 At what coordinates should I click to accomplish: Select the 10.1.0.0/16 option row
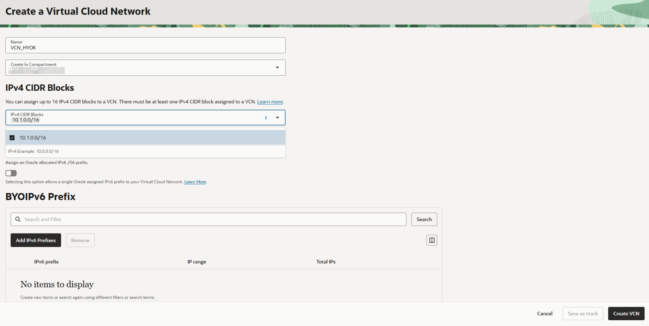click(x=145, y=138)
